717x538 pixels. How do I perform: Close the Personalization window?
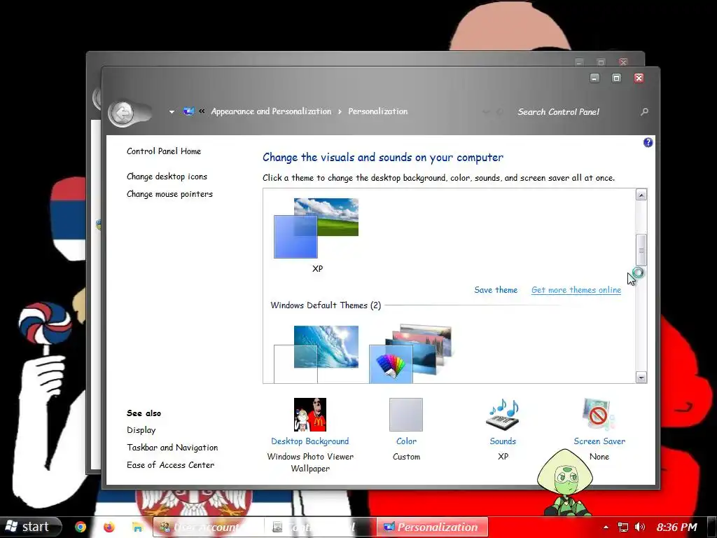639,78
